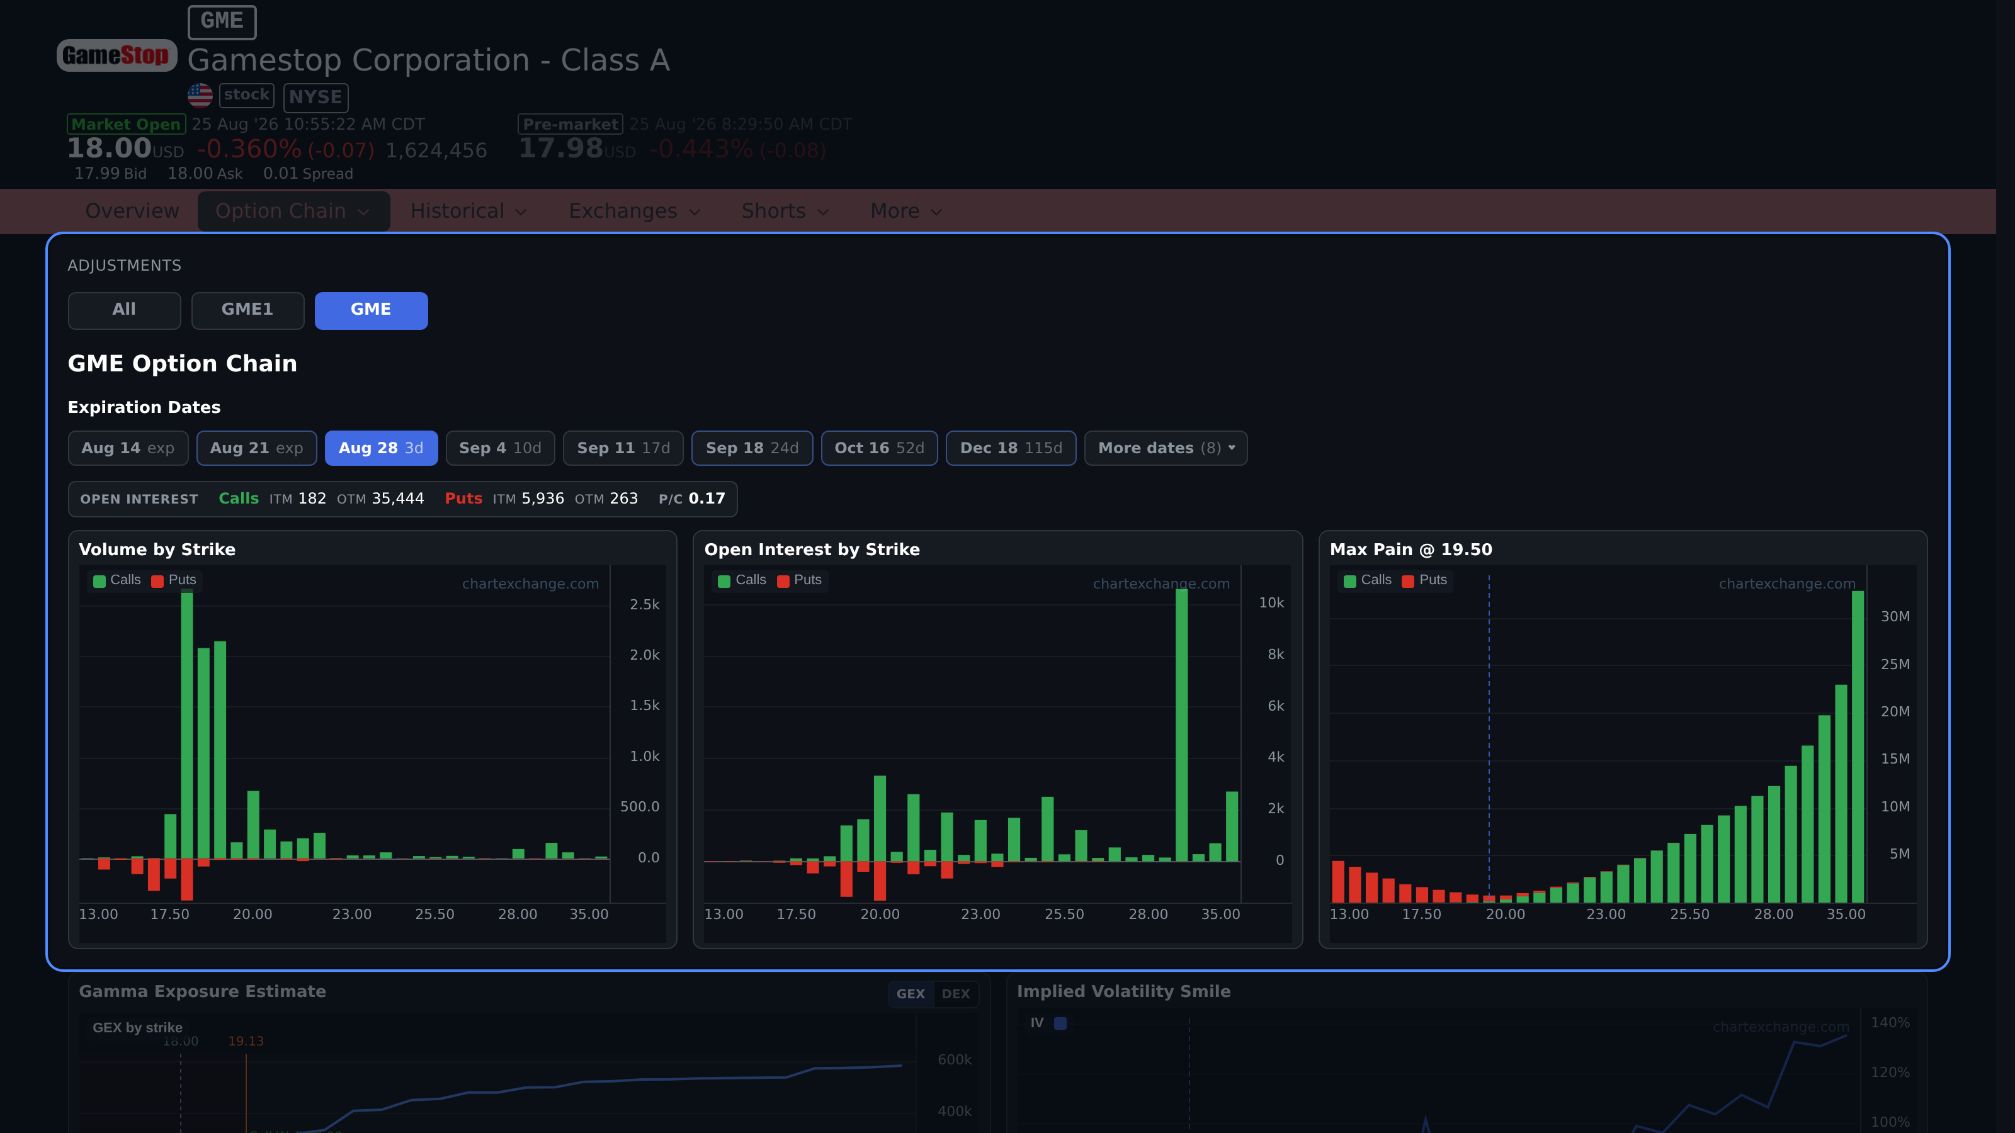The height and width of the screenshot is (1133, 2015).
Task: Click the Max Pain @ 19.50 title
Action: (x=1411, y=550)
